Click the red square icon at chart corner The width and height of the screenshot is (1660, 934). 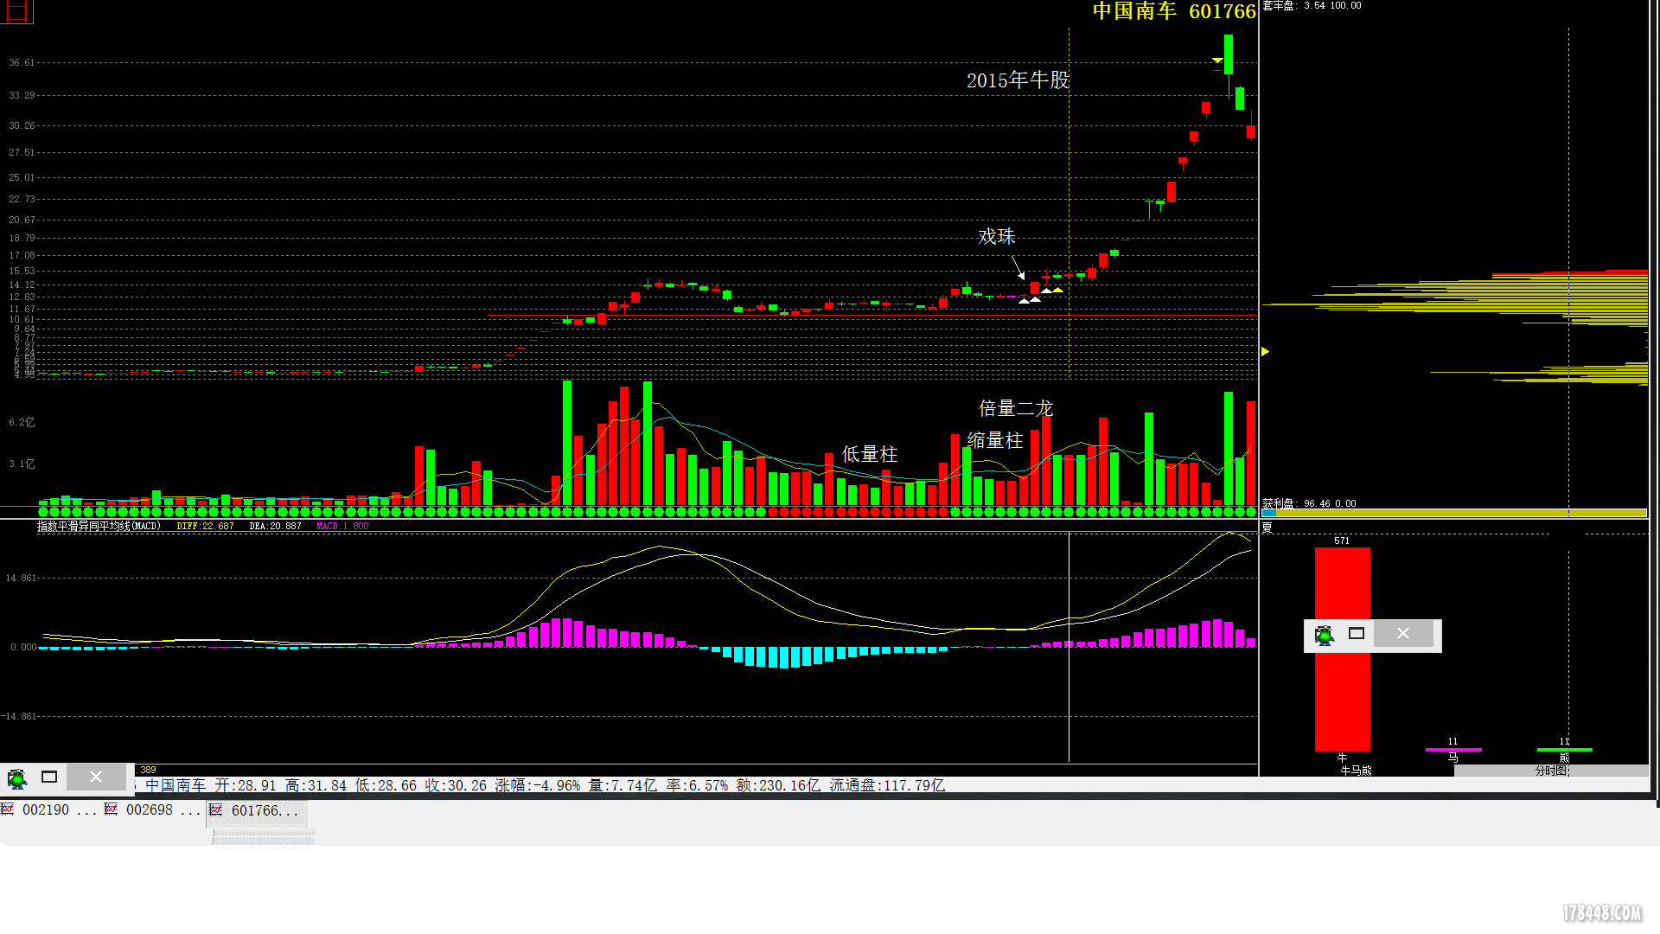pos(16,10)
